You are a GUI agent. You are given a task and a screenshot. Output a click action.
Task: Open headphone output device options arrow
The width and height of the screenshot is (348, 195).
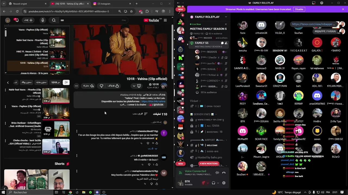pyautogui.click(x=218, y=183)
